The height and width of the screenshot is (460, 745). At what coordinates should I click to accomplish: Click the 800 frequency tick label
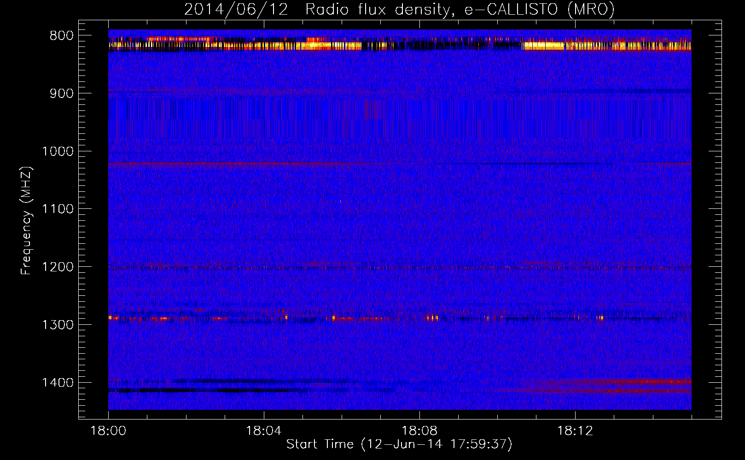pyautogui.click(x=62, y=36)
